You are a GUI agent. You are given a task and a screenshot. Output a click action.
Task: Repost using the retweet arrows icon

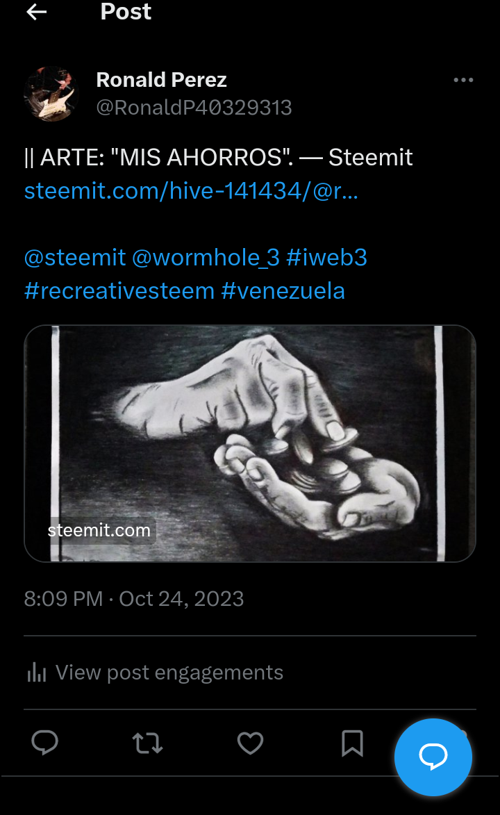pos(148,743)
